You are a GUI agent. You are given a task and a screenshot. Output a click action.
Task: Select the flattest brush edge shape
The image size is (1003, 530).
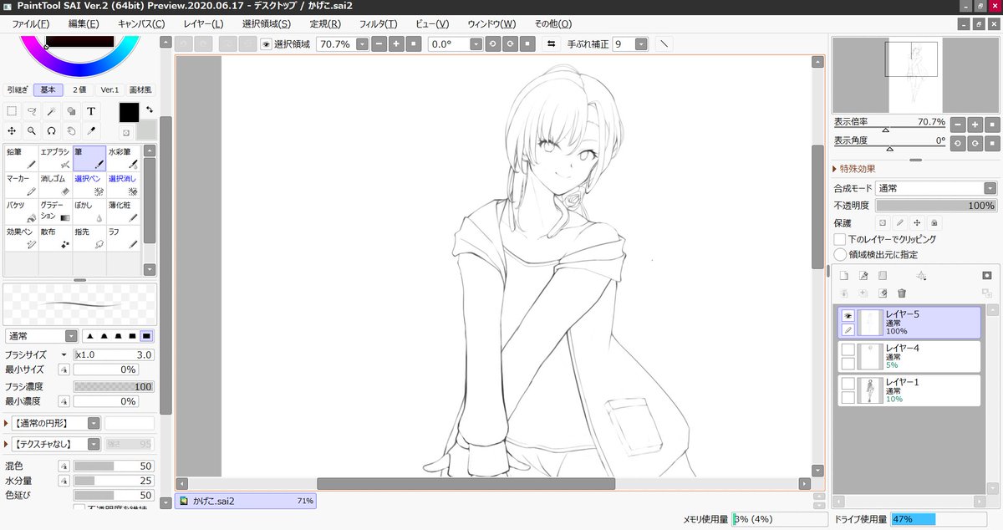(x=147, y=336)
